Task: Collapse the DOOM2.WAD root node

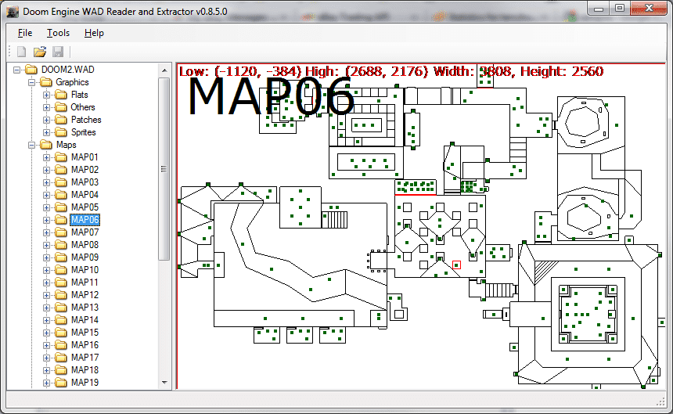Action: [x=16, y=70]
